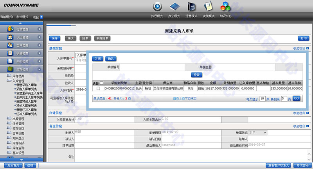Screen dimensions: 313x169
Task: Click the 客户管理 module icon
Action: [9, 45]
